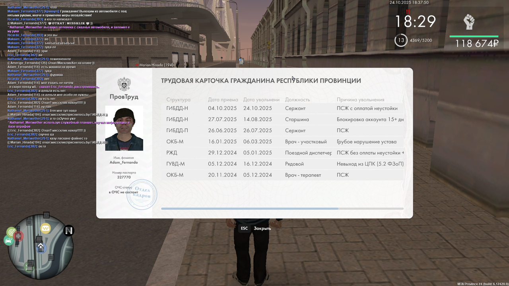Screen dimensions: 509x286
Task: Click Закрыть to close the card
Action: click(x=262, y=228)
